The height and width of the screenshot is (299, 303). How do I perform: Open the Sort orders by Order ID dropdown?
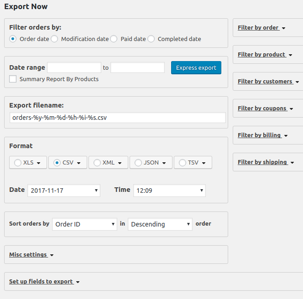pyautogui.click(x=84, y=224)
